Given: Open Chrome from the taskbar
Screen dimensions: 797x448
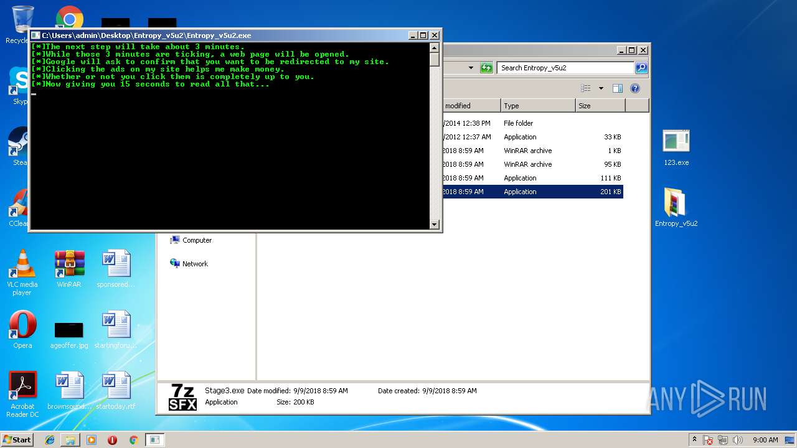Looking at the screenshot, I should (x=133, y=440).
